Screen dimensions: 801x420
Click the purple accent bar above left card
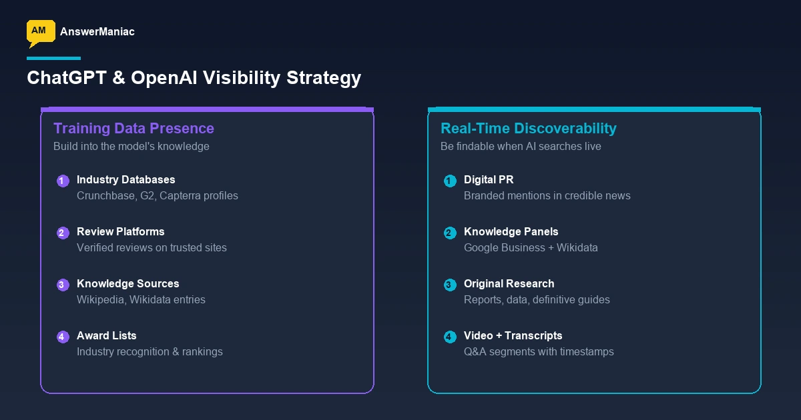click(x=207, y=108)
